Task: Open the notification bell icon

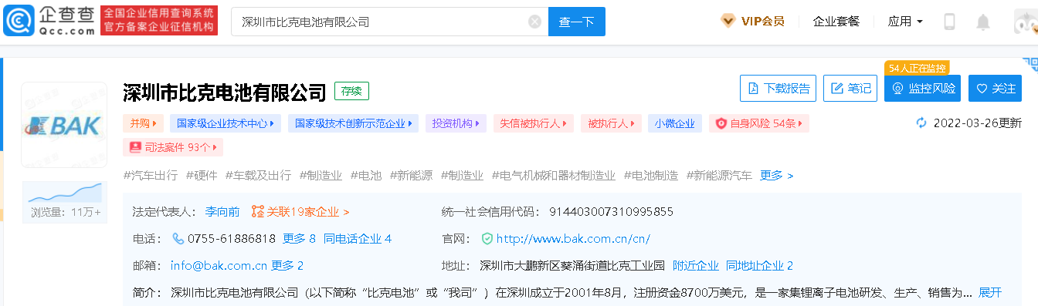Action: click(982, 22)
